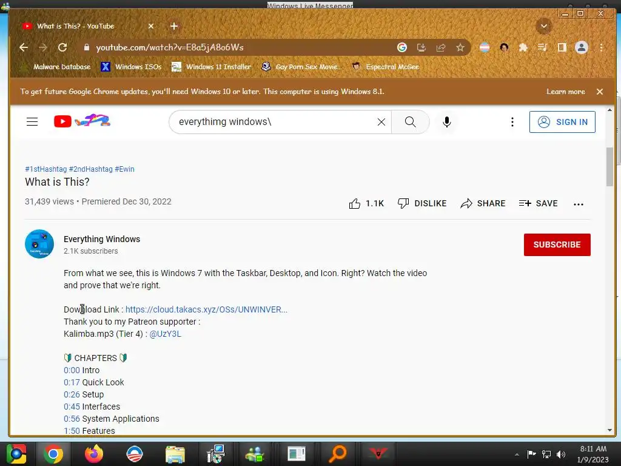Share the video
Image resolution: width=621 pixels, height=466 pixels.
pos(483,203)
